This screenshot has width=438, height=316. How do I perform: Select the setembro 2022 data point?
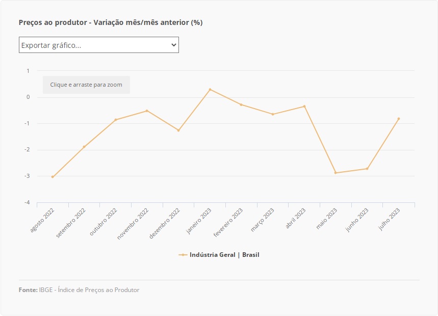coord(84,147)
